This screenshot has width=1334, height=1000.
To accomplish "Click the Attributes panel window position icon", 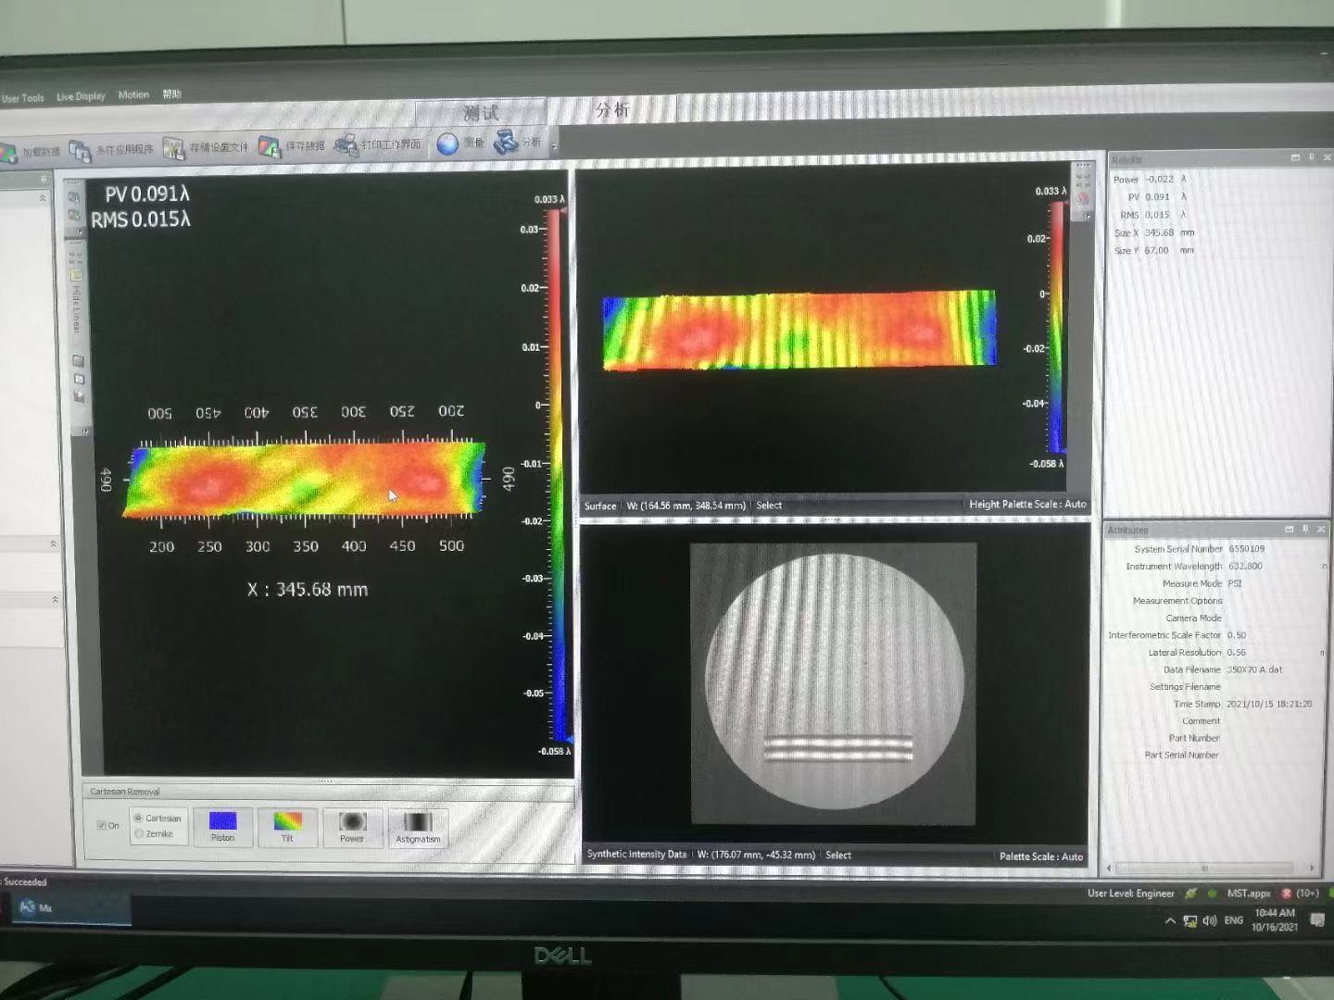I will tap(1289, 530).
